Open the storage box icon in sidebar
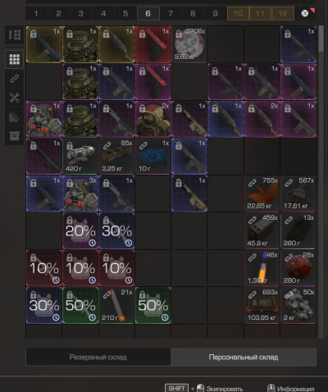This screenshot has width=328, height=392. (14, 136)
